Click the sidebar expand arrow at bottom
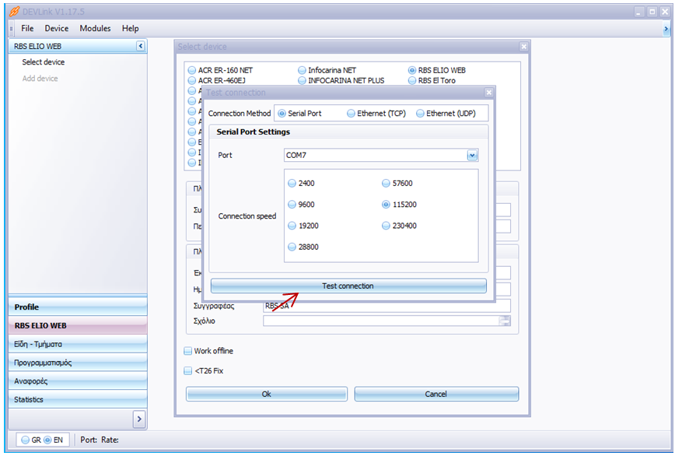 [139, 419]
